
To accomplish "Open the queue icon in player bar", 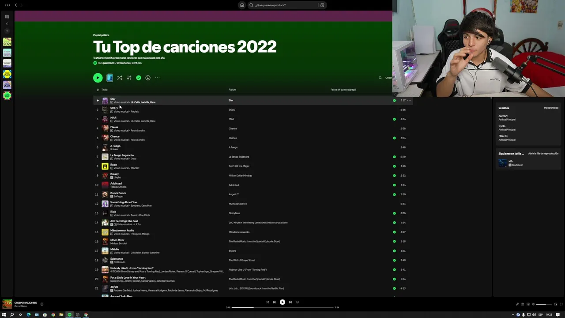I will click(x=523, y=304).
